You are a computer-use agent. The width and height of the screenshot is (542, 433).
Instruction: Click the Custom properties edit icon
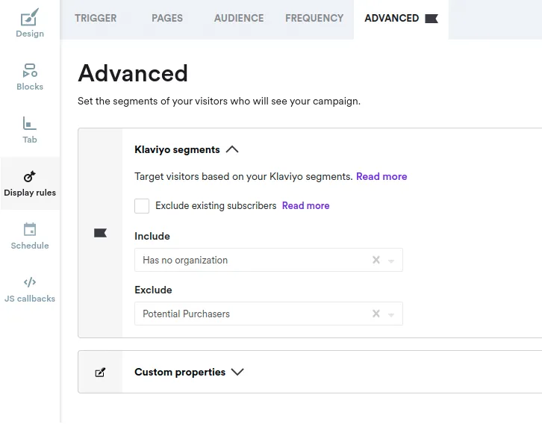tap(100, 373)
